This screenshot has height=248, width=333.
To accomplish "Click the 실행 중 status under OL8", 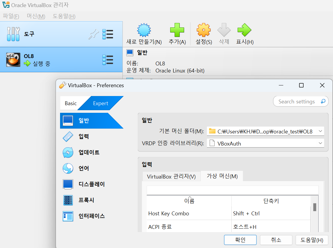I will point(42,64).
